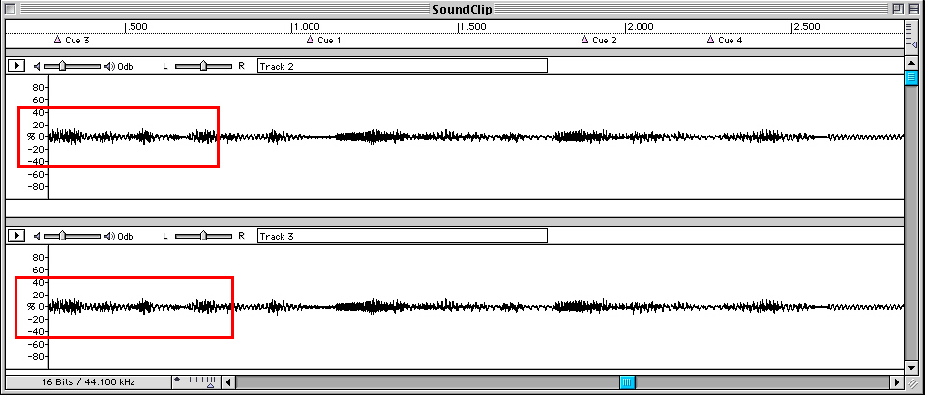Select the Cue 1 marker triangle
Screen dimensions: 925x395
(x=310, y=40)
